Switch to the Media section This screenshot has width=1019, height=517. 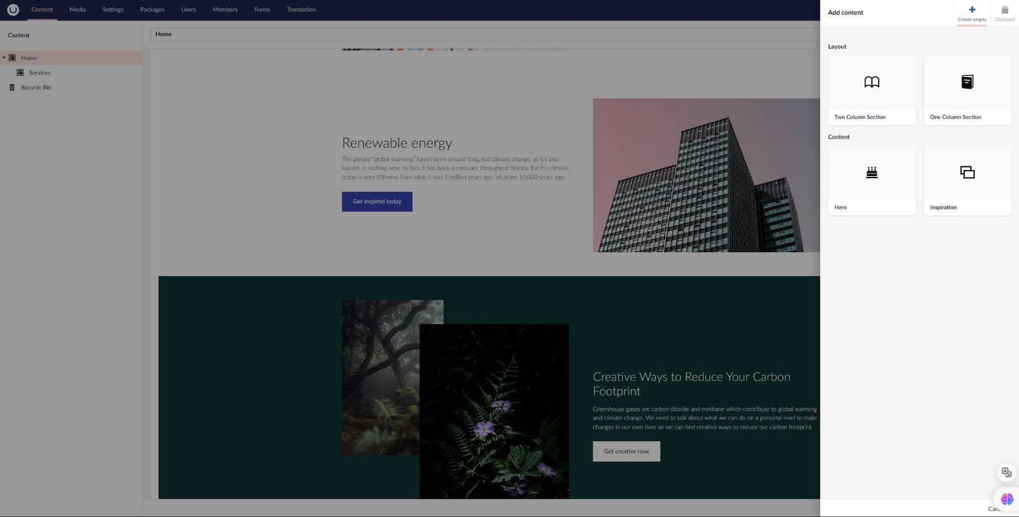pyautogui.click(x=78, y=10)
